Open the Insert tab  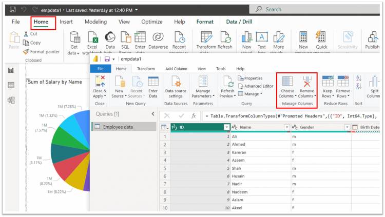click(x=66, y=22)
